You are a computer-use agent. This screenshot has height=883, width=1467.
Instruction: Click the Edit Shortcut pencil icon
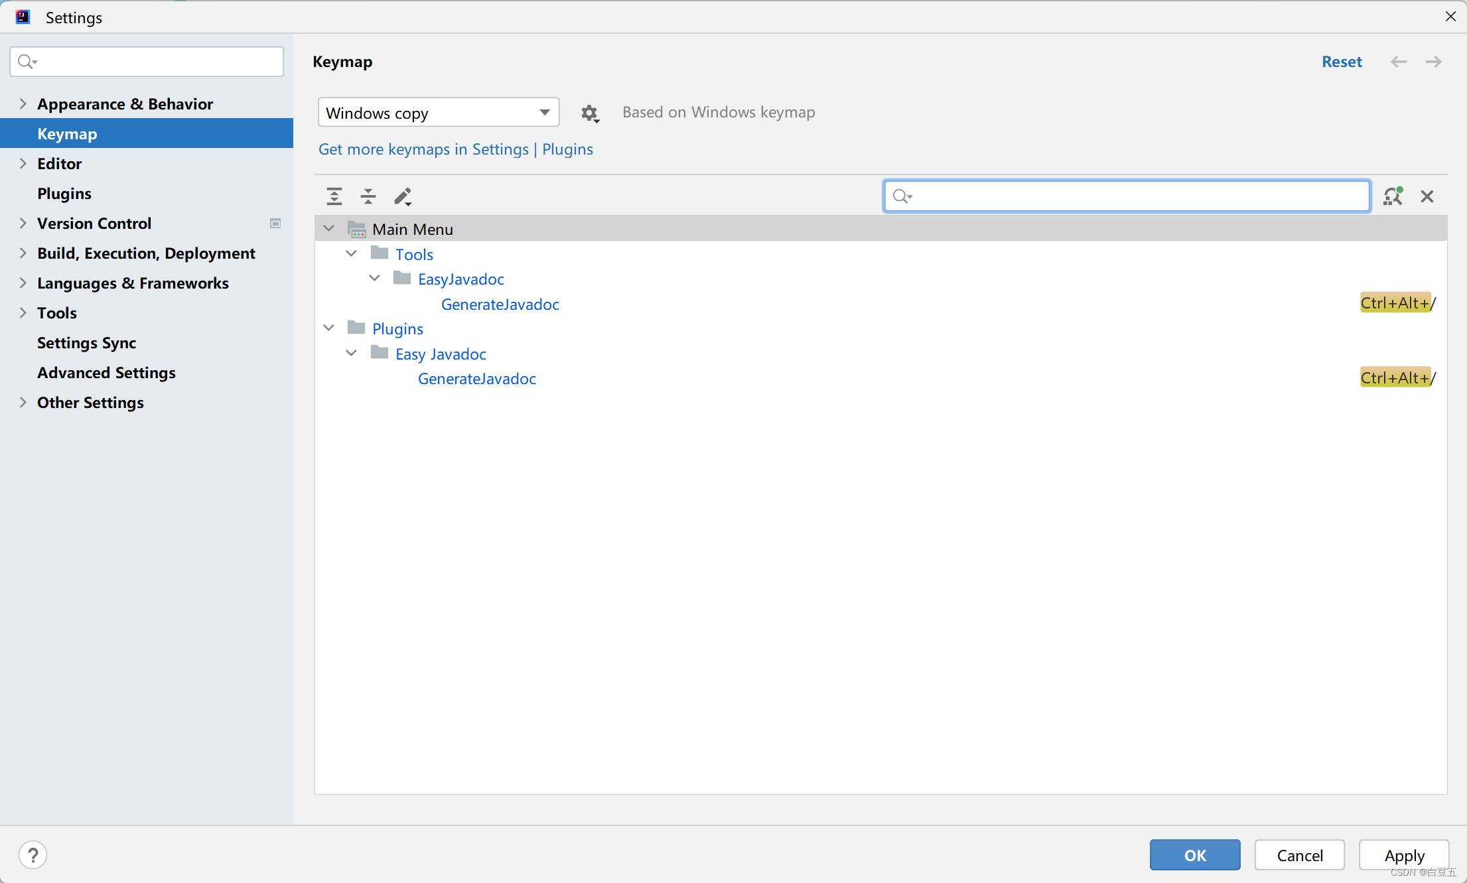(x=403, y=196)
